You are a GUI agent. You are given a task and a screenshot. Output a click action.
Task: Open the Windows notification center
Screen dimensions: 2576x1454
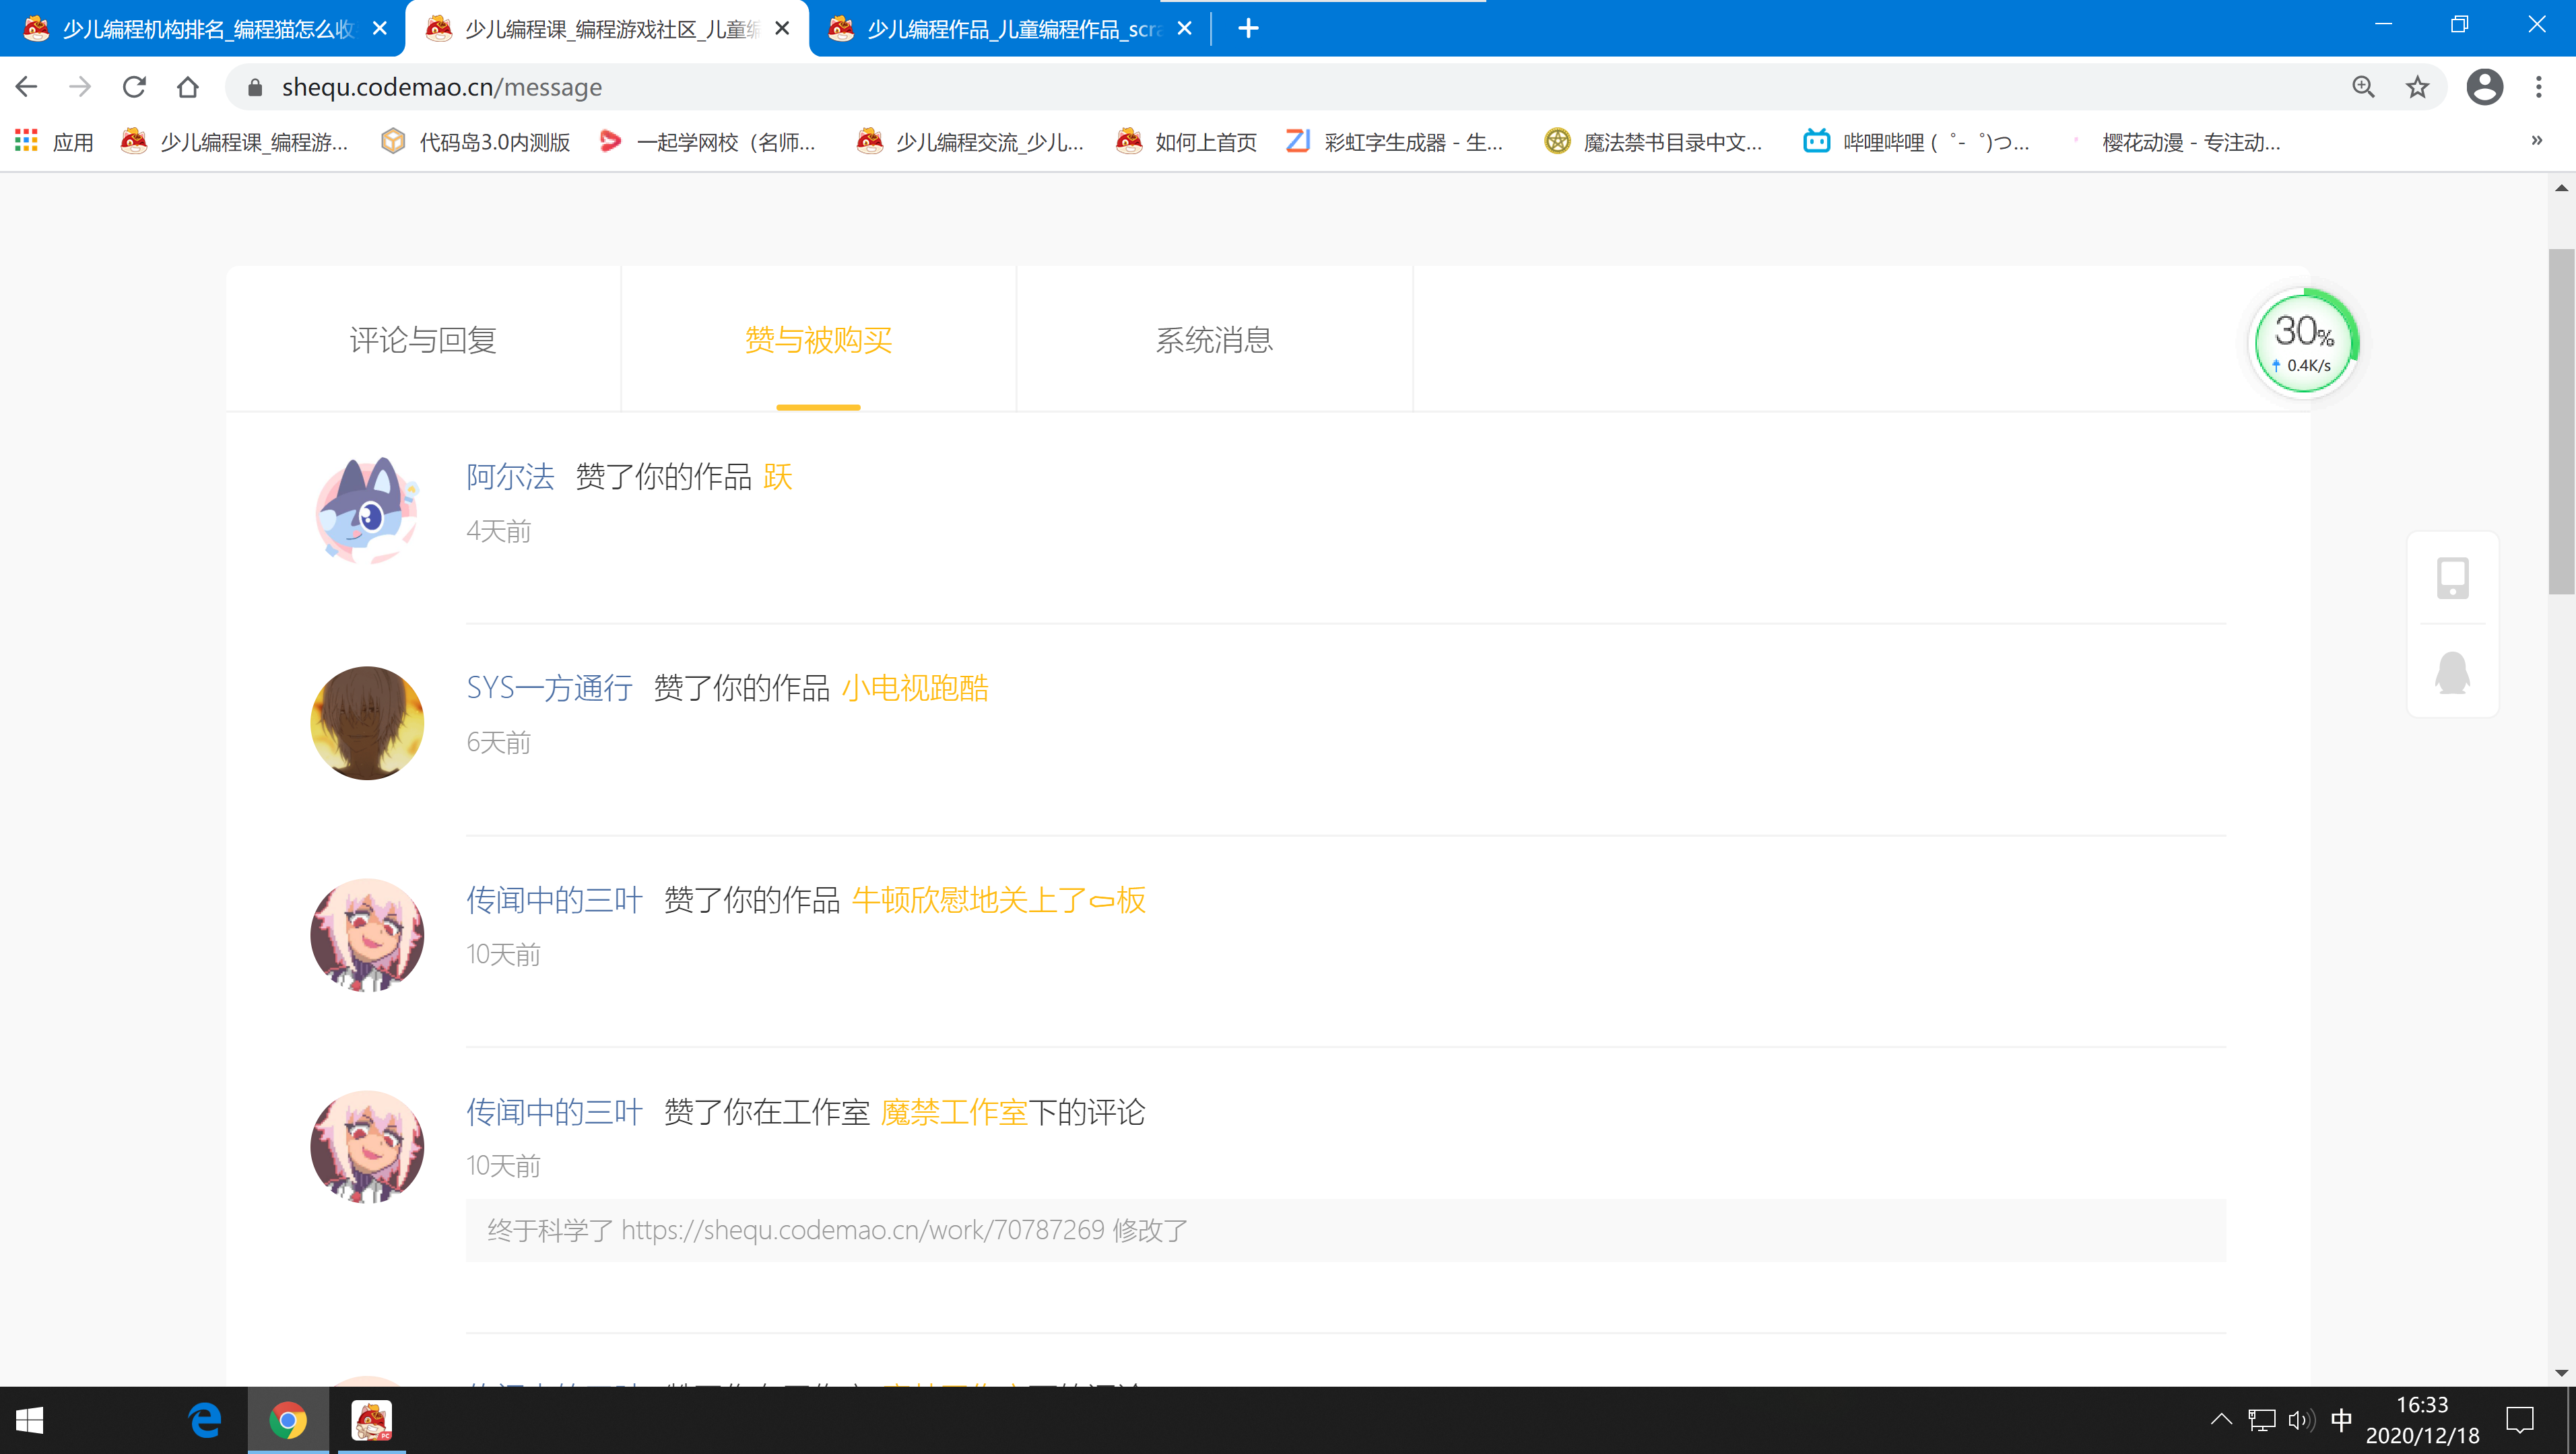pyautogui.click(x=2519, y=1420)
